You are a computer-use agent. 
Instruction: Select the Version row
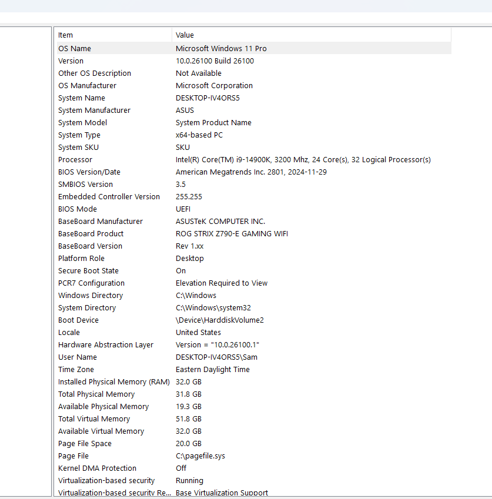(x=254, y=61)
